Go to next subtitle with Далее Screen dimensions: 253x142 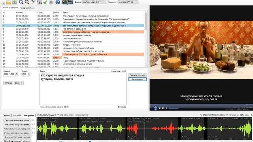click(x=19, y=83)
